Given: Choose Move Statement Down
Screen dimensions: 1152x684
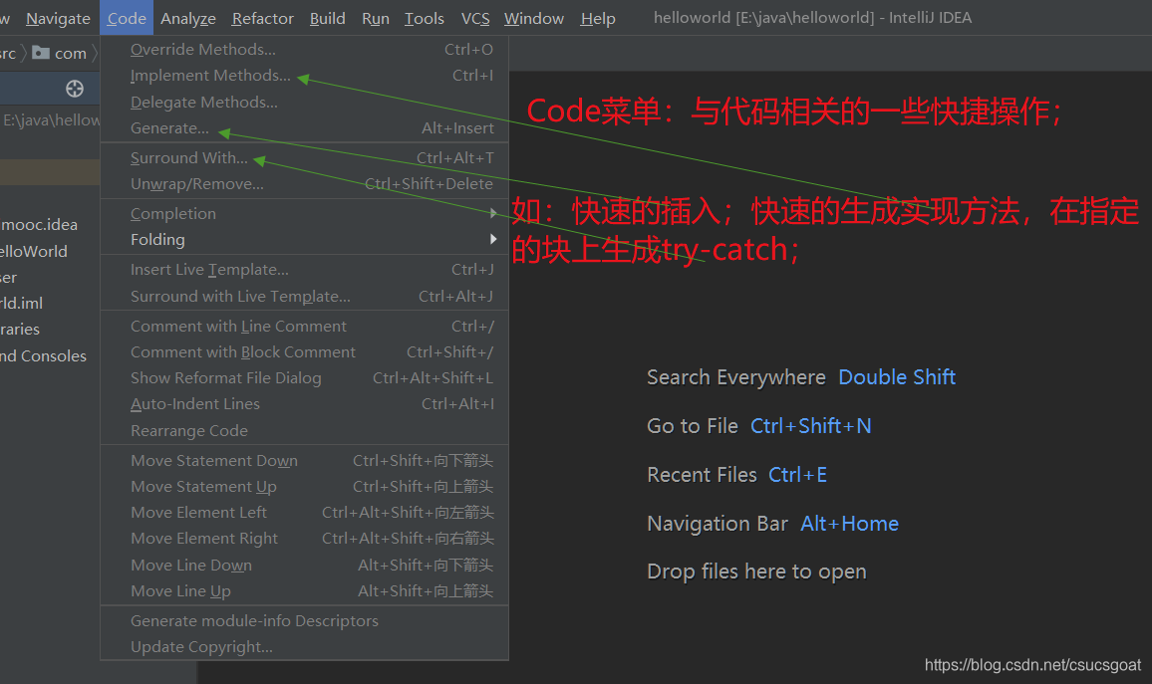Looking at the screenshot, I should pos(304,460).
